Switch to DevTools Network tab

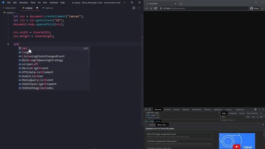[185, 109]
